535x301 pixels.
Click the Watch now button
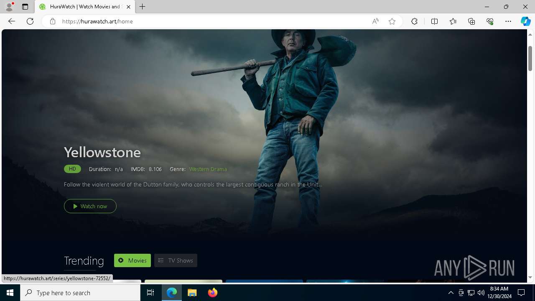point(90,206)
